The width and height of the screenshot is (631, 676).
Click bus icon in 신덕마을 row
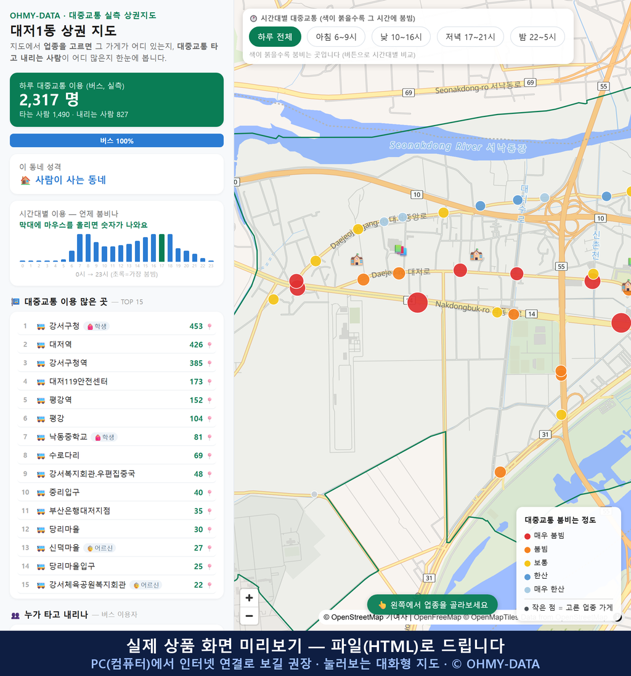(x=41, y=548)
